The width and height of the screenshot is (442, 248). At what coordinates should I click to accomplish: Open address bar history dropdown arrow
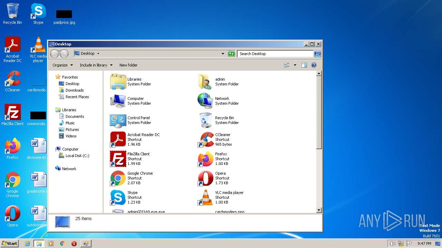[x=223, y=54]
